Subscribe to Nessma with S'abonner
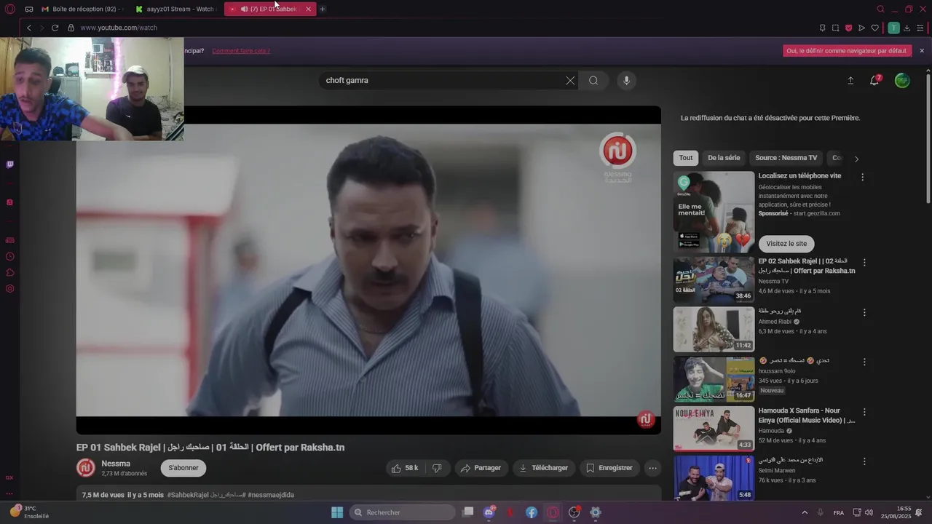932x524 pixels. 183,468
